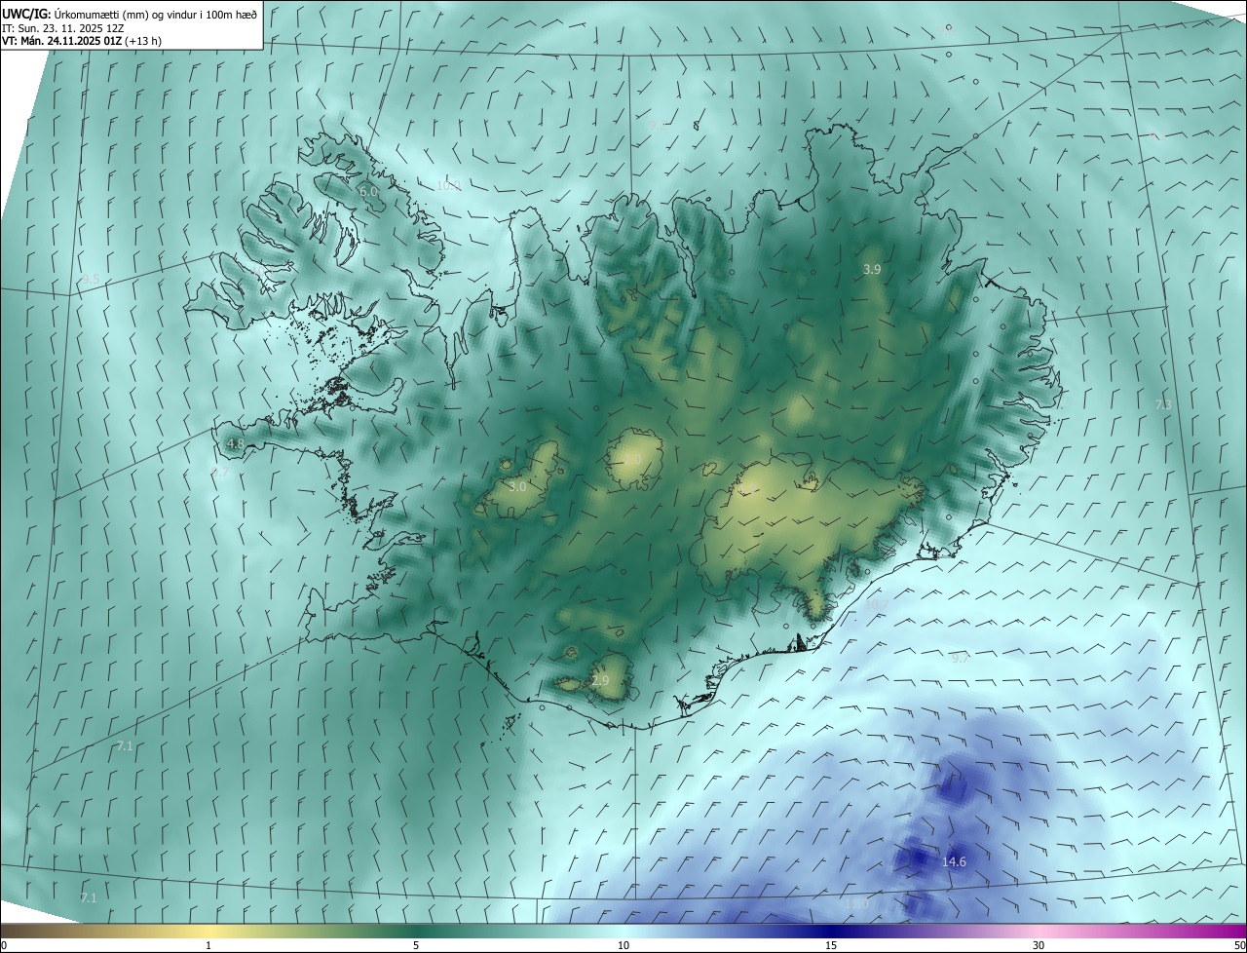The width and height of the screenshot is (1247, 953).
Task: Click the 6.0 value over the Westfjords
Action: pyautogui.click(x=368, y=192)
